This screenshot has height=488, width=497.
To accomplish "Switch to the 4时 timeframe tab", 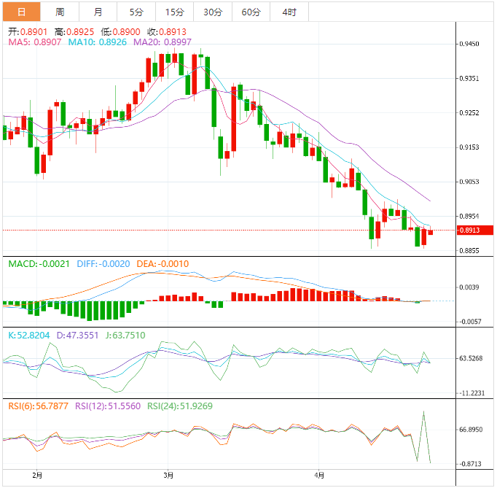I will 289,12.
